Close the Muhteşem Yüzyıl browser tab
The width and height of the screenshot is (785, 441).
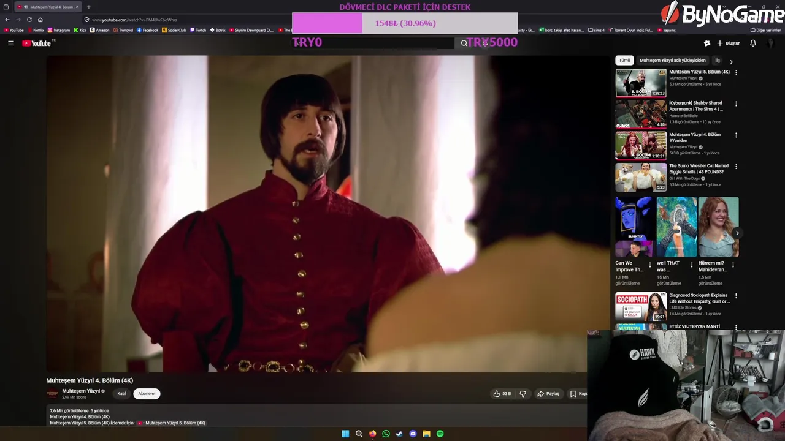(x=77, y=7)
